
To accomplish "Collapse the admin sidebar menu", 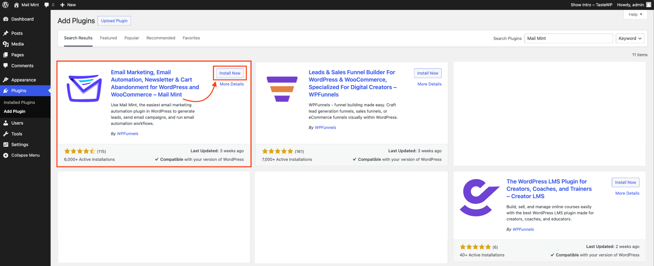I will click(25, 155).
